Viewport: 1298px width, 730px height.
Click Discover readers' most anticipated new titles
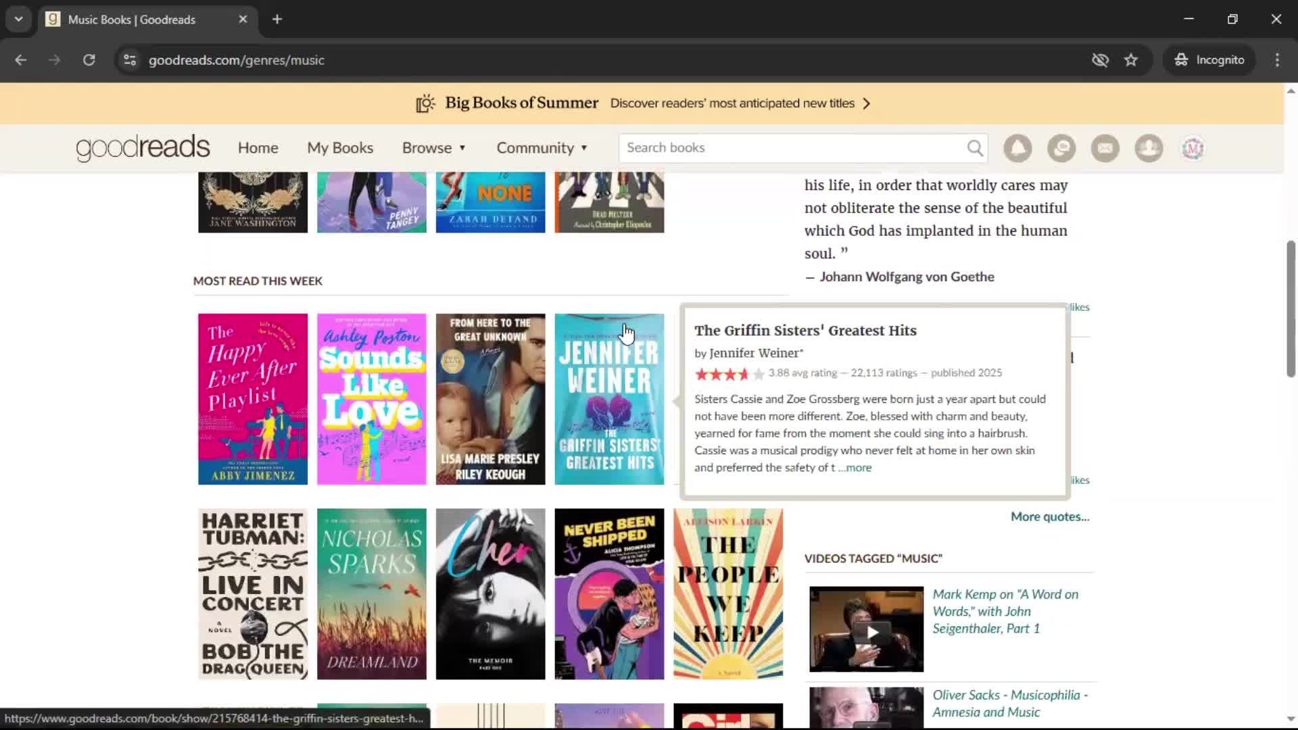(x=732, y=103)
